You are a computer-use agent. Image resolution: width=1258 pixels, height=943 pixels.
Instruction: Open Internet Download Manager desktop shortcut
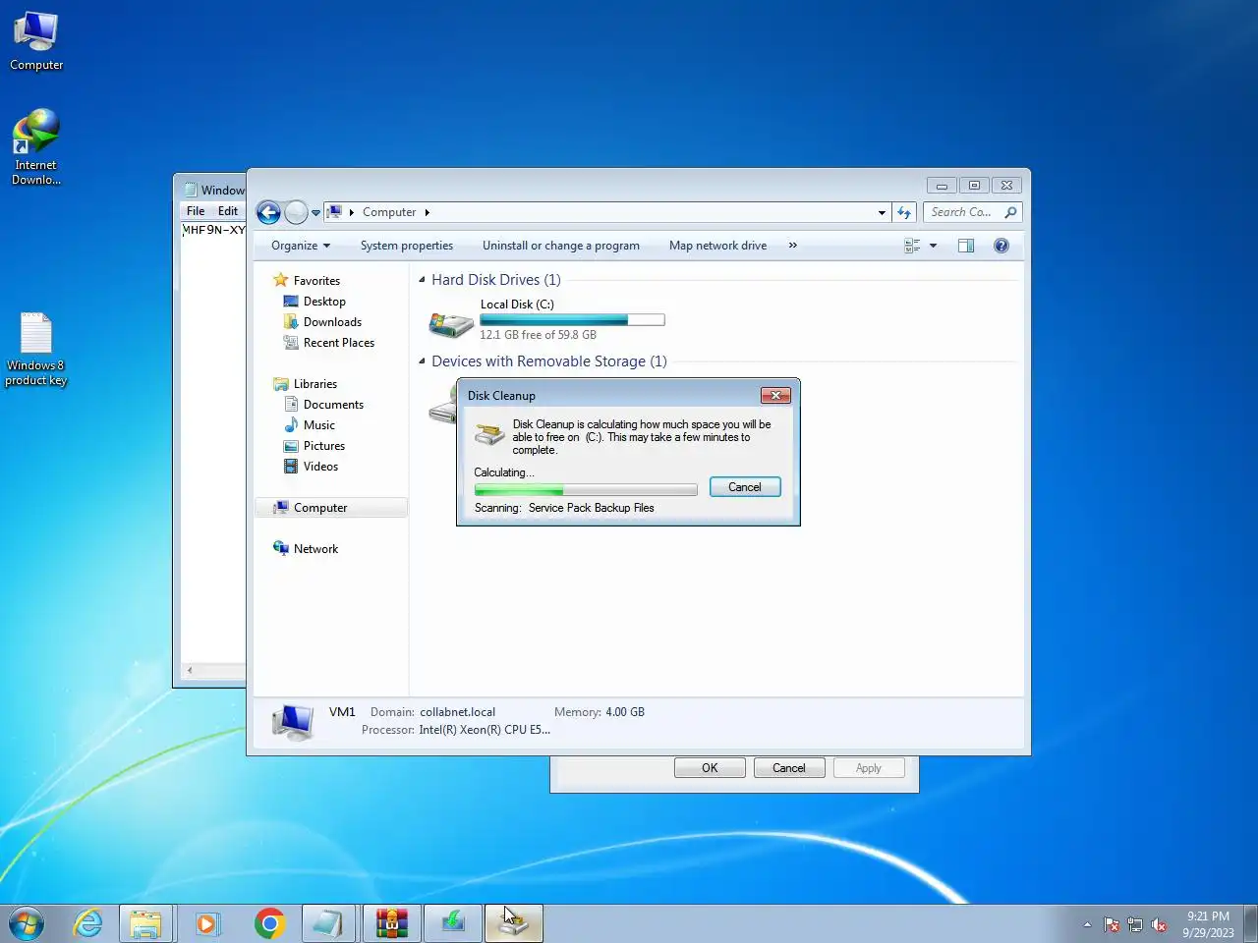click(x=36, y=146)
